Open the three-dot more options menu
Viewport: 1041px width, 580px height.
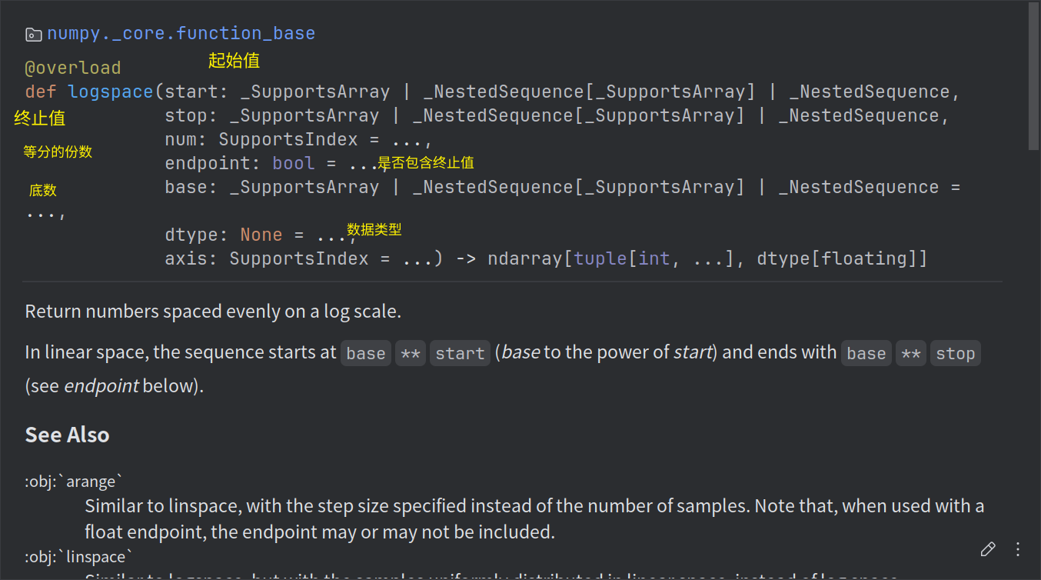point(1018,549)
